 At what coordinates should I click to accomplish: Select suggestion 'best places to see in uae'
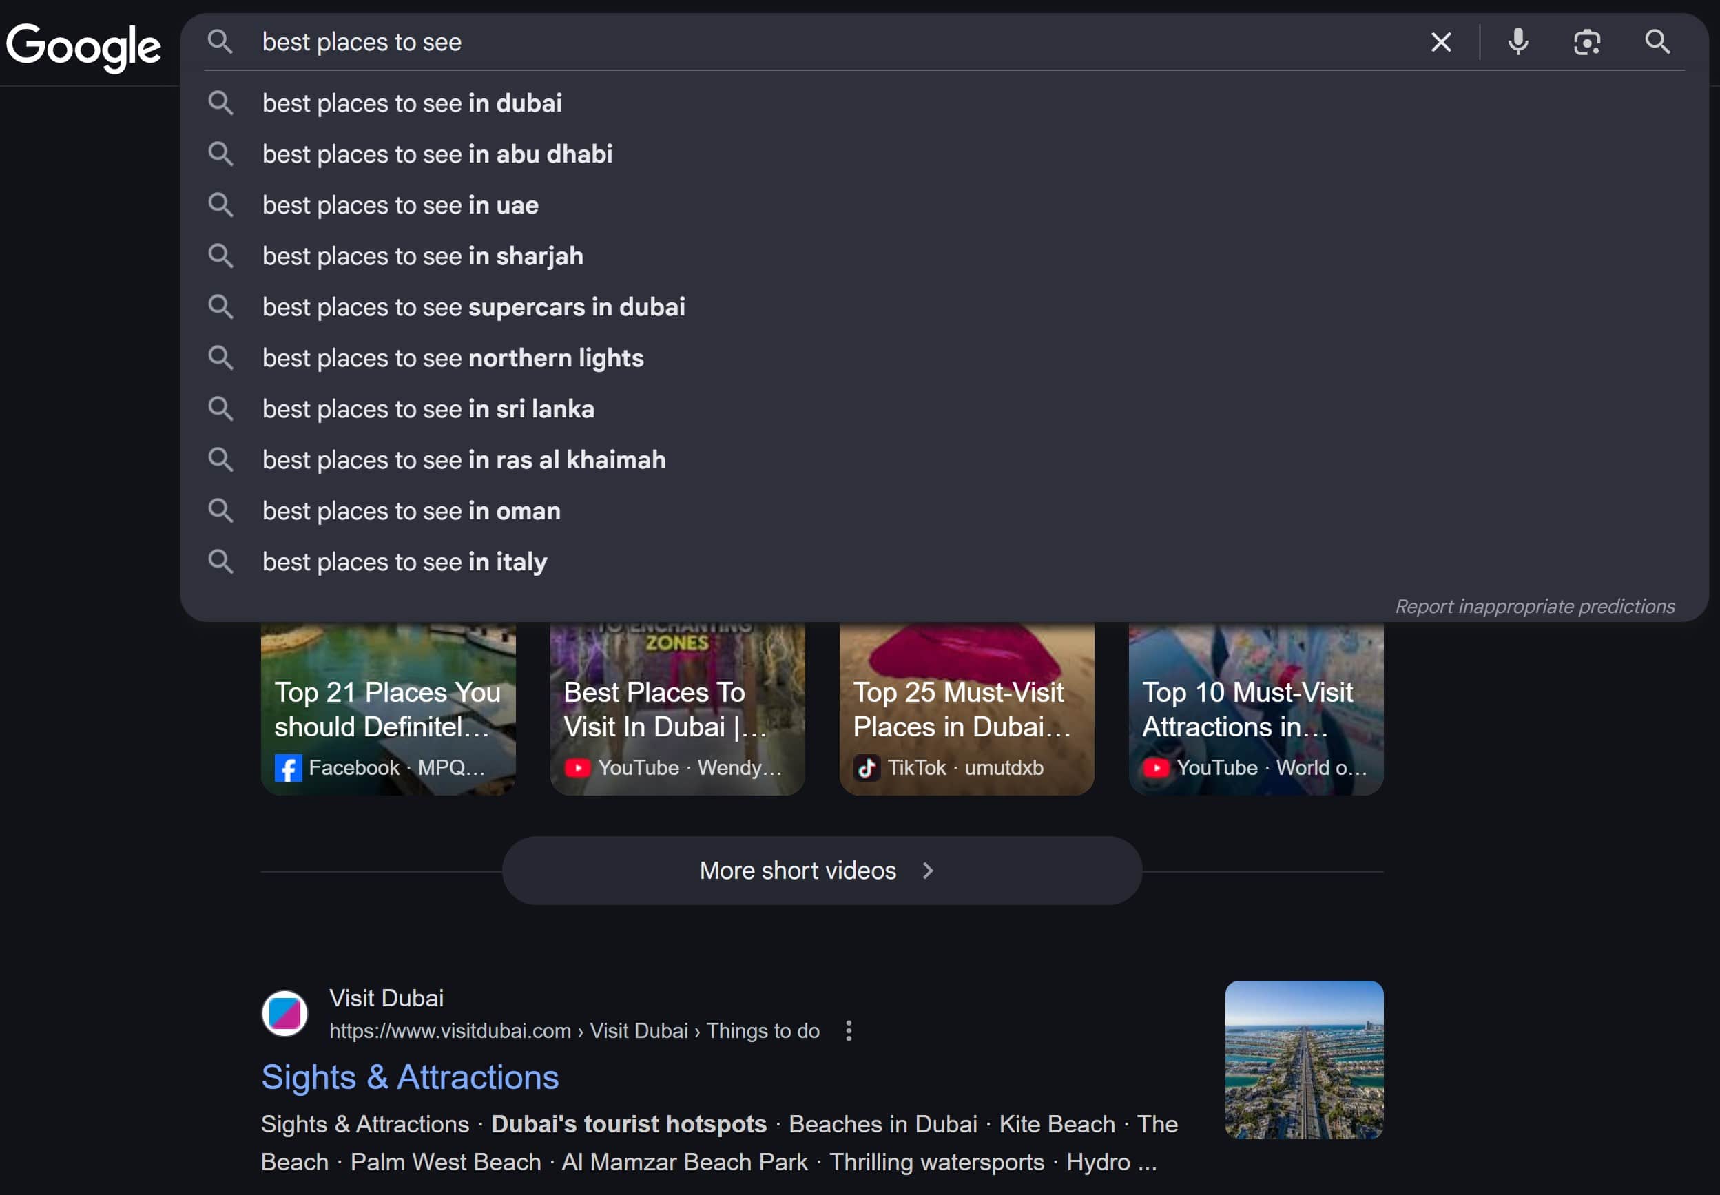[944, 205]
